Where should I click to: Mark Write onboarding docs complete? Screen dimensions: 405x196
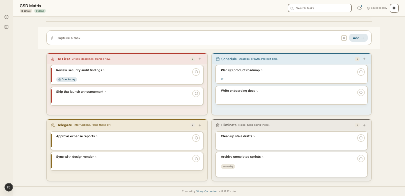[x=361, y=92]
